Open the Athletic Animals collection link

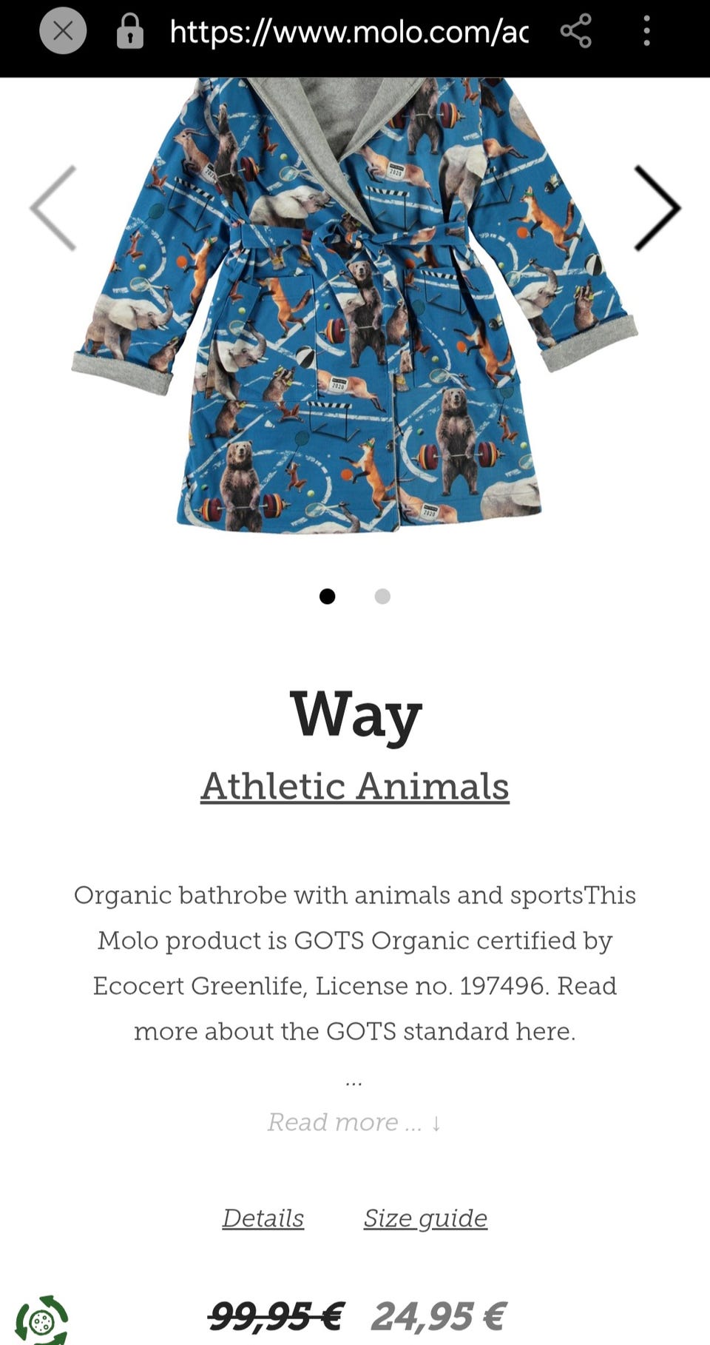point(355,785)
